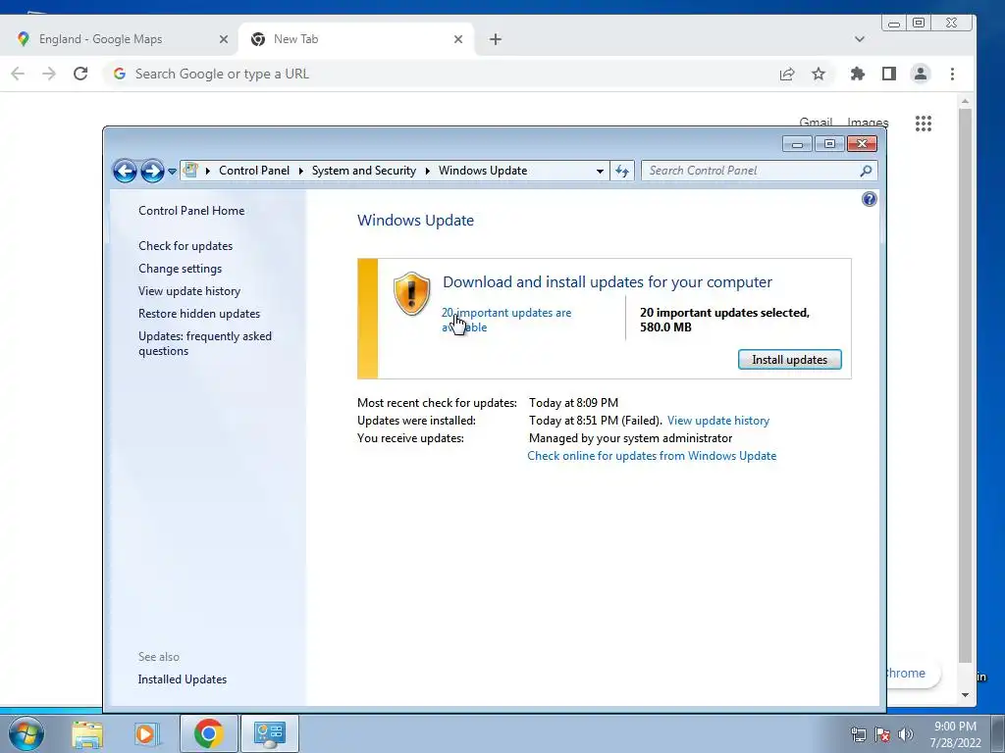
Task: Click the Control Panel back arrow button
Action: [x=125, y=171]
